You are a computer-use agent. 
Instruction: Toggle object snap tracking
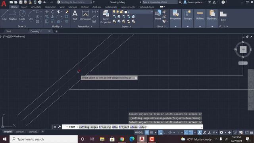[186, 132]
